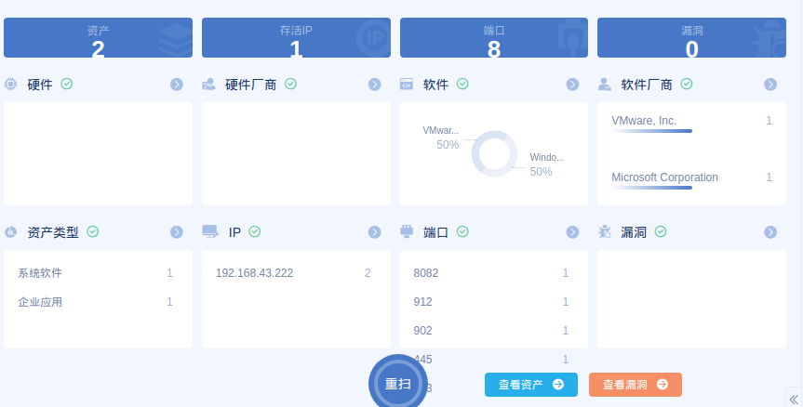
Task: Click the 软件 code window icon
Action: pos(407,84)
